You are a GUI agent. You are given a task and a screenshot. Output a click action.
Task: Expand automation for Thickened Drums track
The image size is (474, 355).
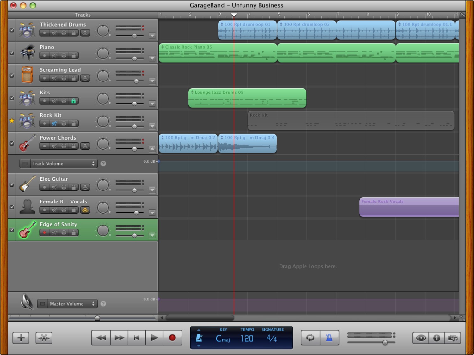click(x=152, y=36)
